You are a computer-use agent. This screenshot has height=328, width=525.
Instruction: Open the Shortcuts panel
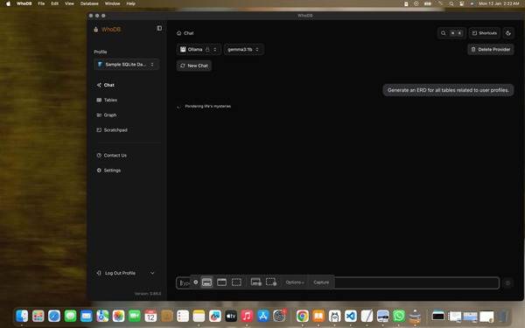[485, 33]
